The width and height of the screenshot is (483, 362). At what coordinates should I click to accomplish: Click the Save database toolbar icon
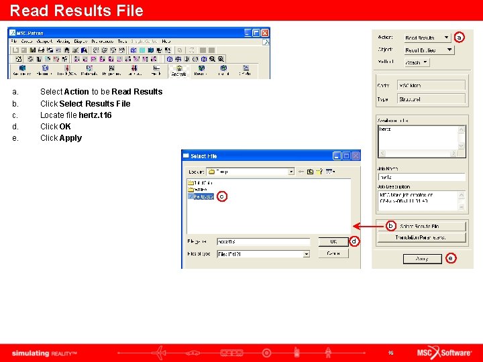pos(32,50)
